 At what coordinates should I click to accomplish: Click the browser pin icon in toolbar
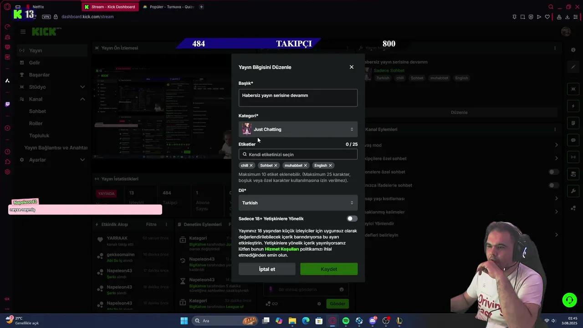(514, 17)
